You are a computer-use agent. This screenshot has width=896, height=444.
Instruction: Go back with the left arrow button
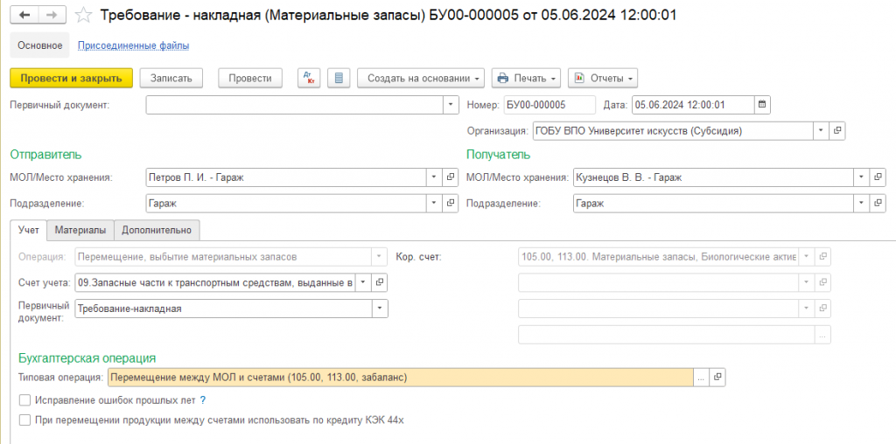pos(24,15)
